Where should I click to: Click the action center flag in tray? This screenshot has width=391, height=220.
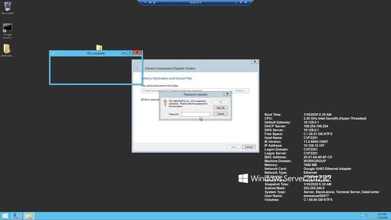(x=362, y=216)
